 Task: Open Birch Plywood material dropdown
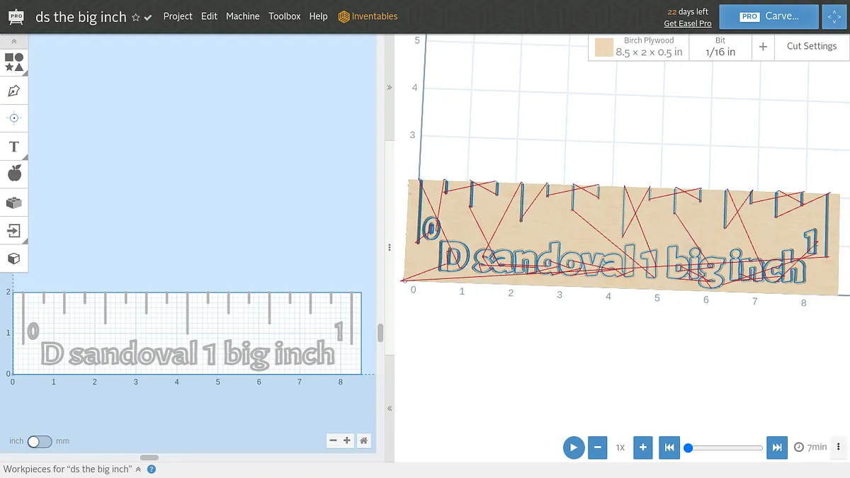point(639,47)
